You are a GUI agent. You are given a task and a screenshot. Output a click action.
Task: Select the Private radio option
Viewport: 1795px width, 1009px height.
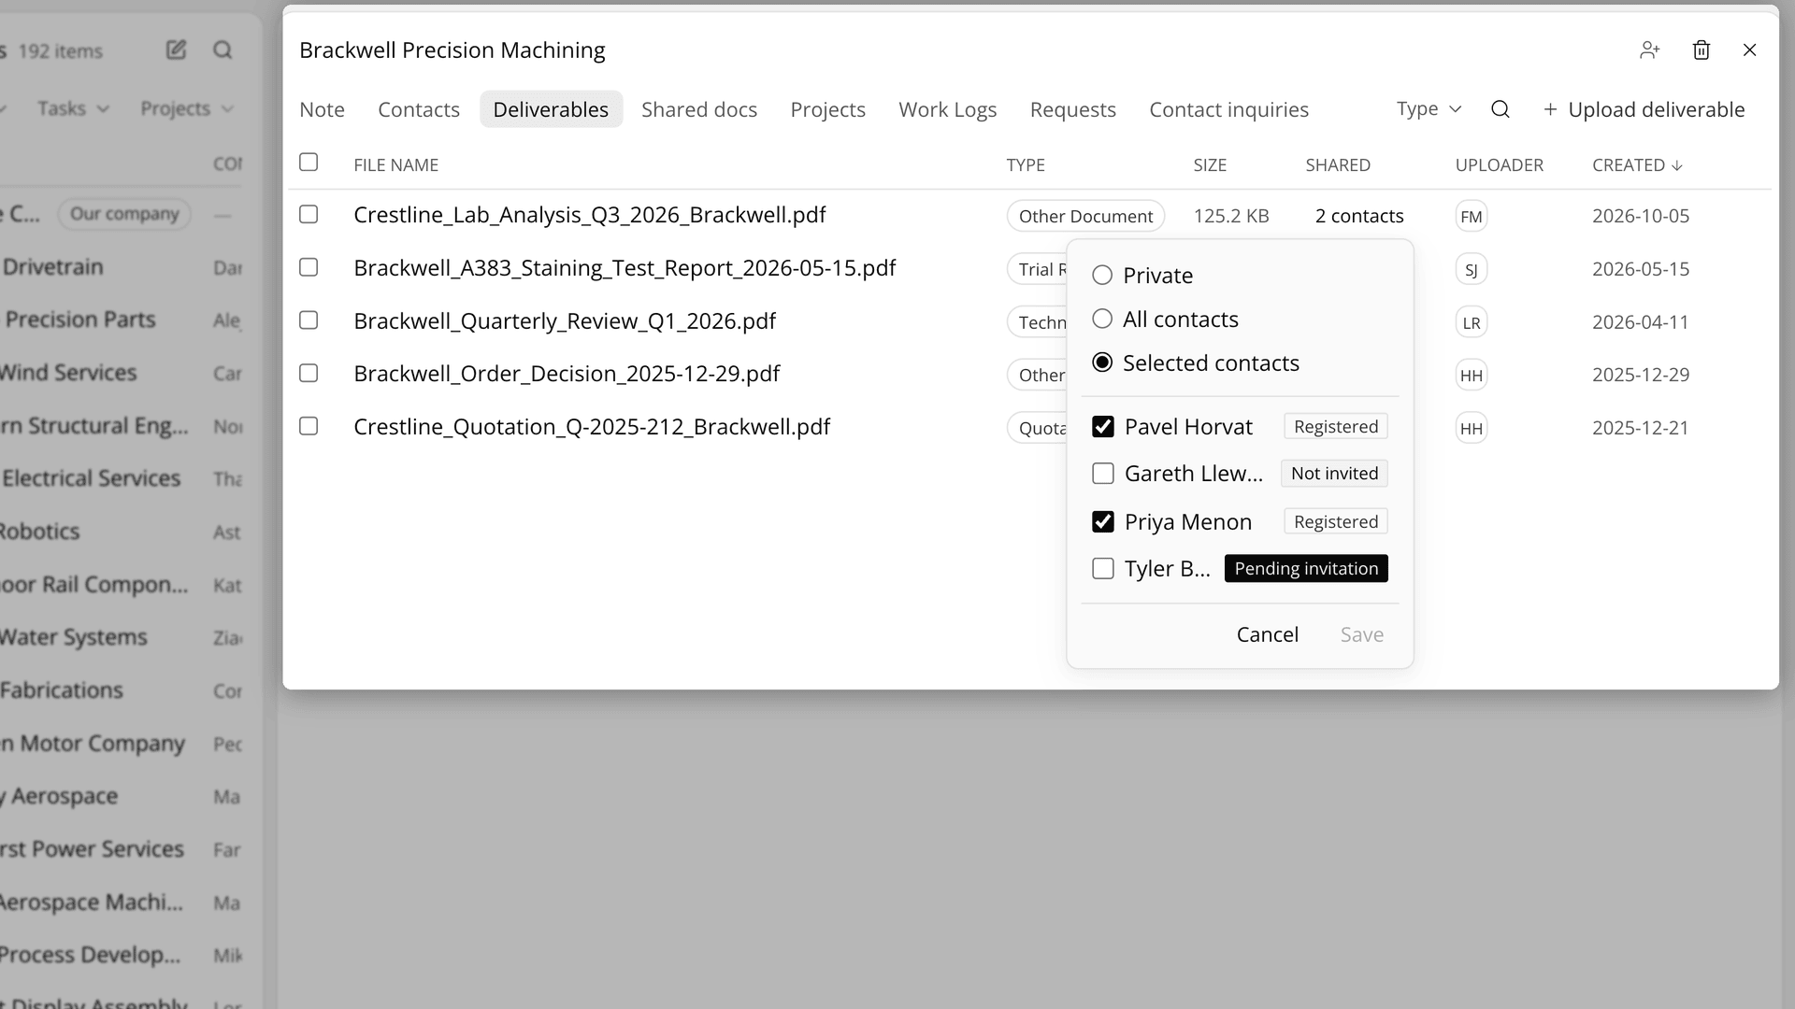coord(1102,275)
